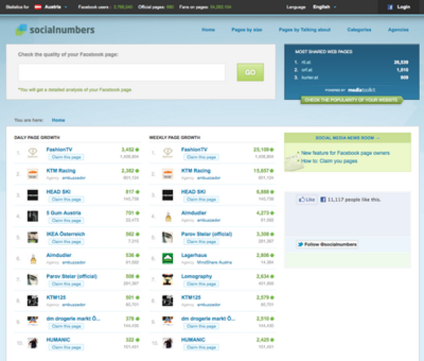Claim HUMANIC page in weekly list
Image resolution: width=424 pixels, height=361 pixels.
click(201, 347)
